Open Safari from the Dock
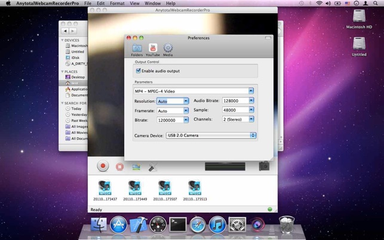The image size is (384, 240). coord(198,224)
